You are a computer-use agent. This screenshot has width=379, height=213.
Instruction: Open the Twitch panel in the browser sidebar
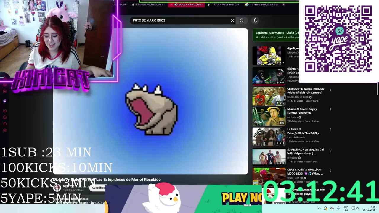5,101
